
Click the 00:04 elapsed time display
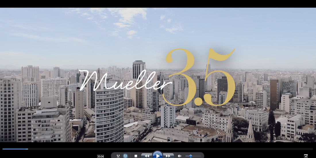click(x=101, y=156)
